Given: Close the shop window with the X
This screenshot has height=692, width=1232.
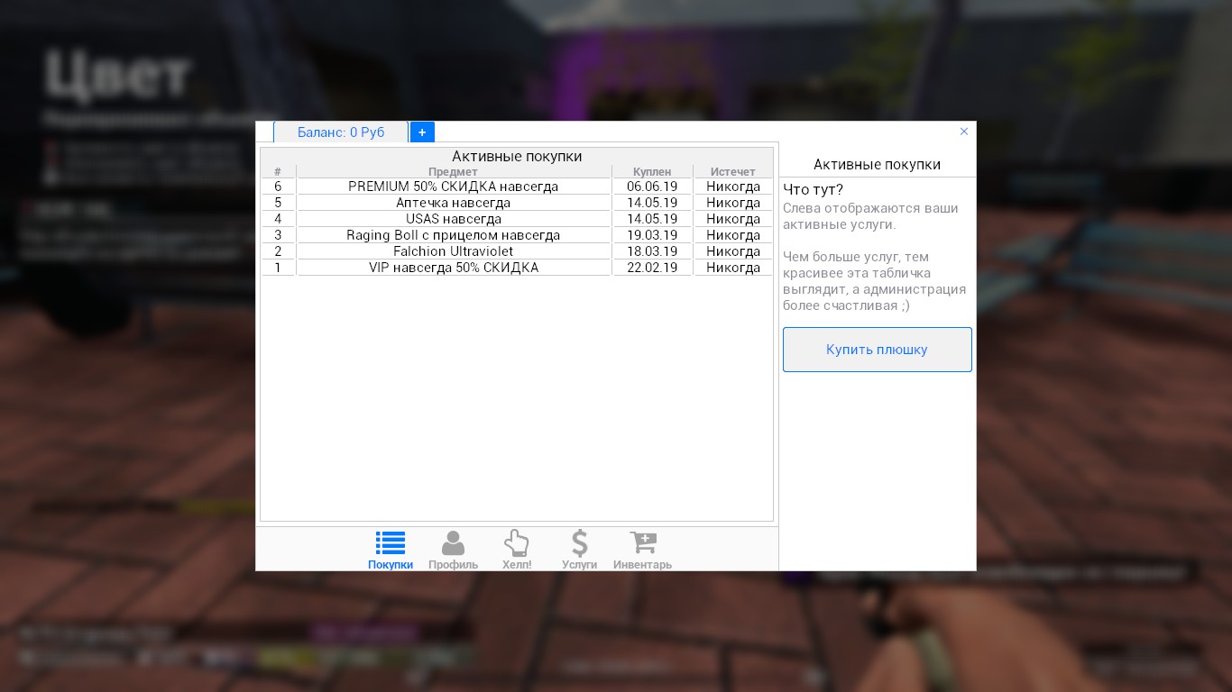Looking at the screenshot, I should (963, 132).
